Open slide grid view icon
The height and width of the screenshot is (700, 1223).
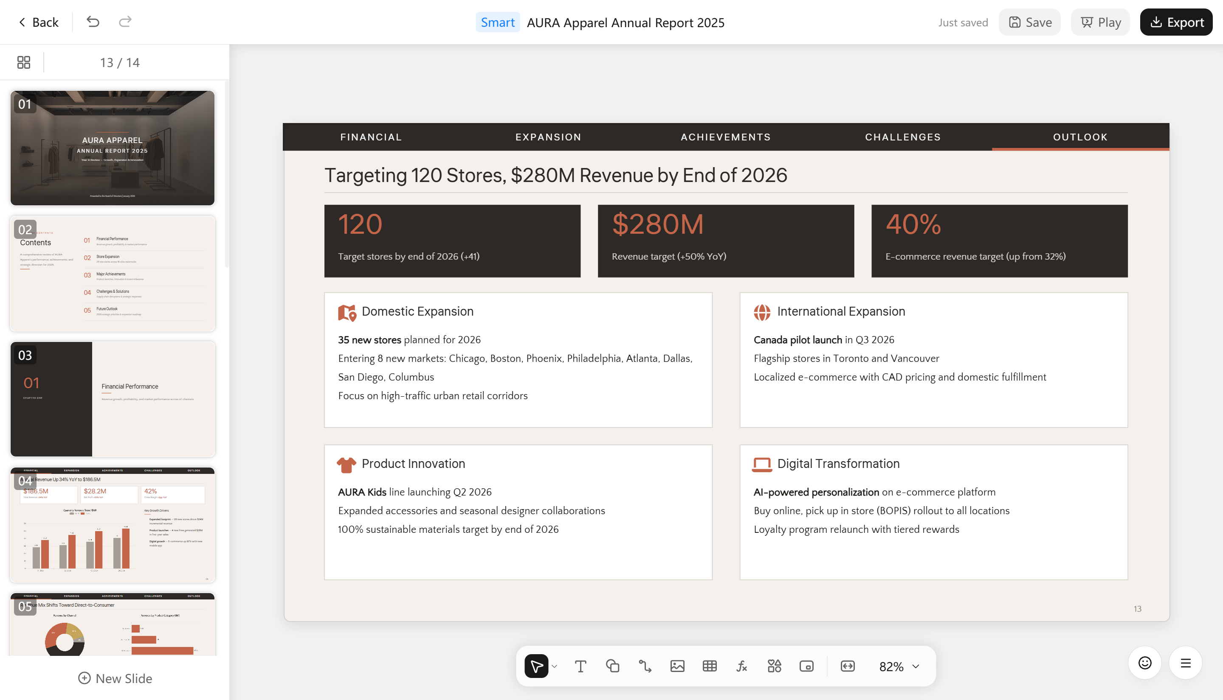coord(24,62)
